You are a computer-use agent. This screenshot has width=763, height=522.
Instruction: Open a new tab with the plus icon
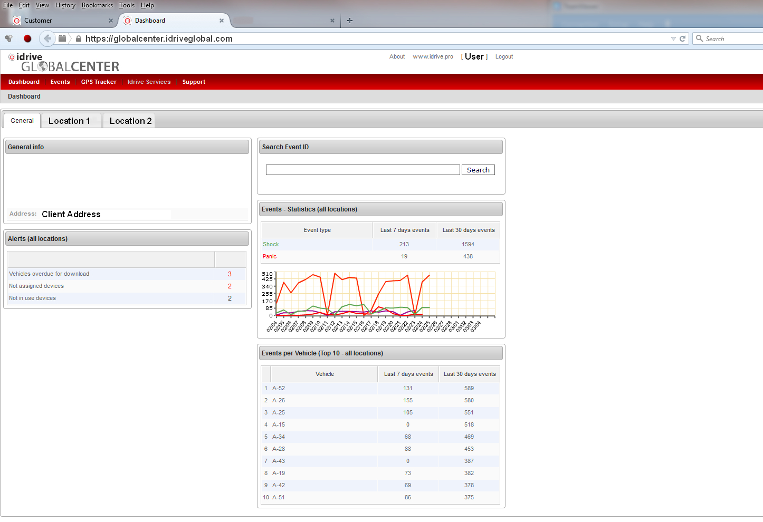pyautogui.click(x=349, y=21)
